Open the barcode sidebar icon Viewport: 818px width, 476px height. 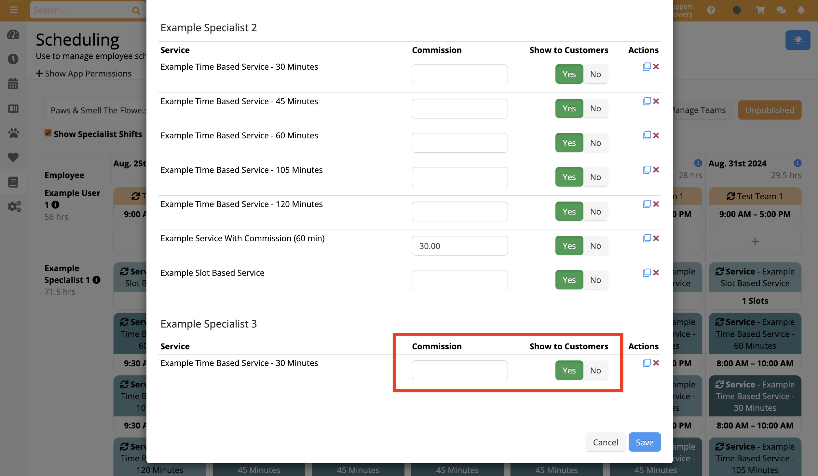pyautogui.click(x=13, y=108)
